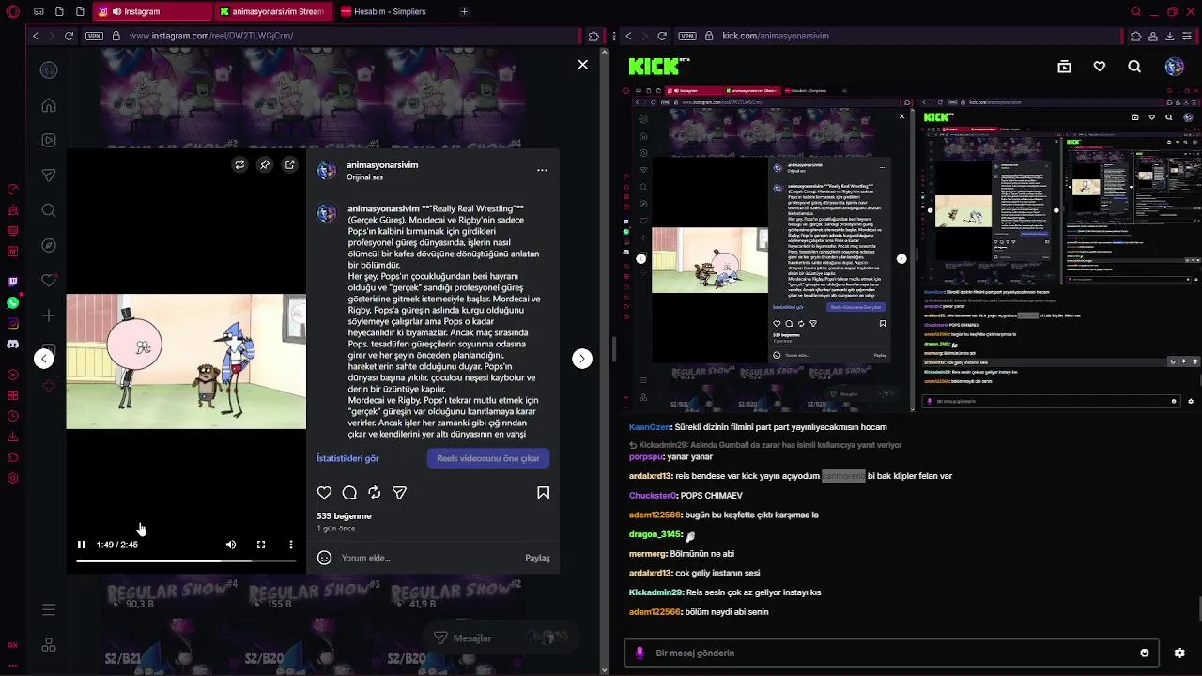Open Opera GX sidebar settings gear
Image resolution: width=1202 pixels, height=676 pixels.
(12, 478)
